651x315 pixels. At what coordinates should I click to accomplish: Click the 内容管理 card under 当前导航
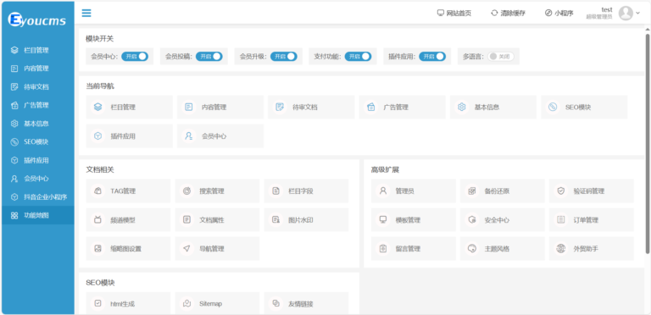[x=220, y=107]
